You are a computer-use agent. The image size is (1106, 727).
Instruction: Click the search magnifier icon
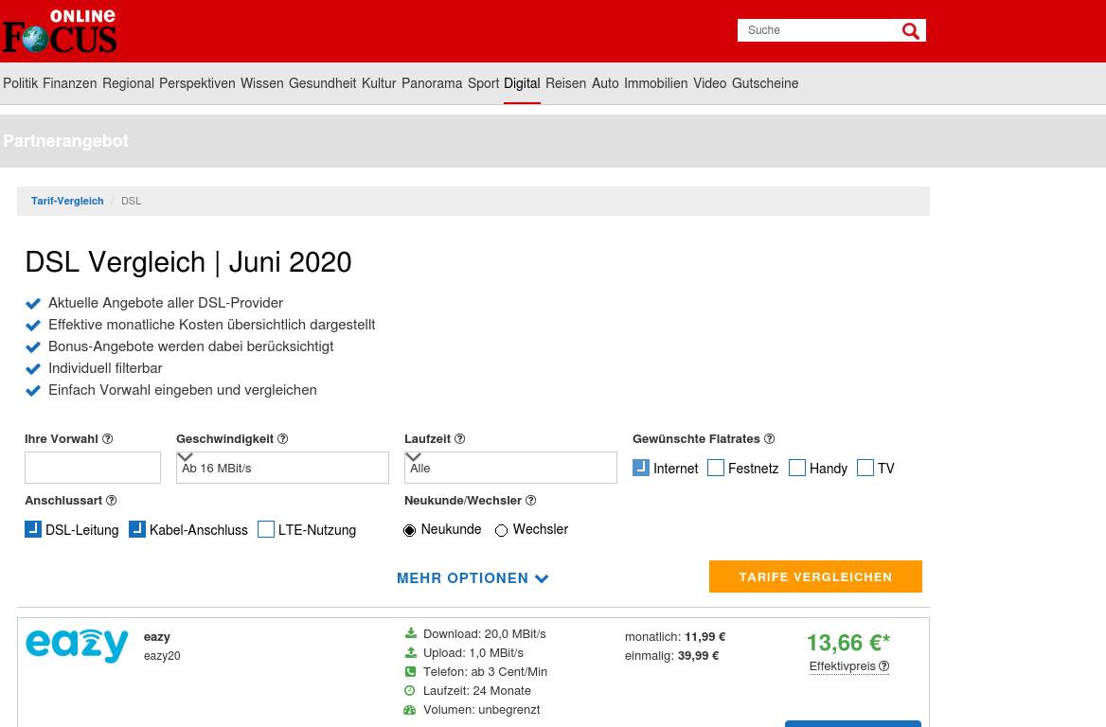[910, 31]
